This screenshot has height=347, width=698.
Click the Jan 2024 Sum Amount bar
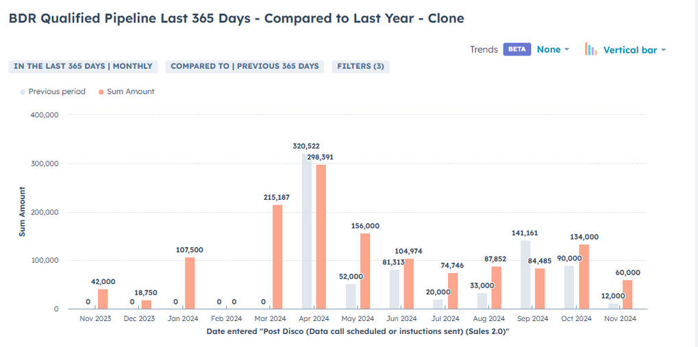190,283
